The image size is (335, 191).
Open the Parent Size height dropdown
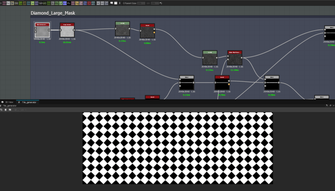click(x=154, y=3)
